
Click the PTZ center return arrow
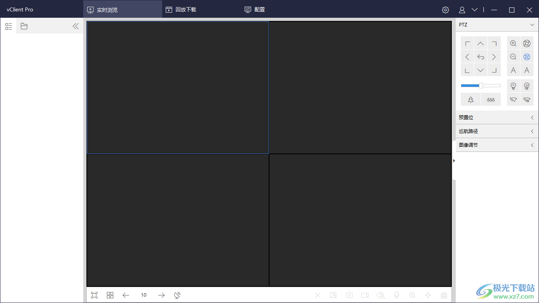(x=481, y=57)
